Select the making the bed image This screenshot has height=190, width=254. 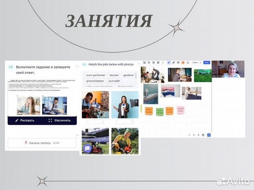(x=192, y=93)
